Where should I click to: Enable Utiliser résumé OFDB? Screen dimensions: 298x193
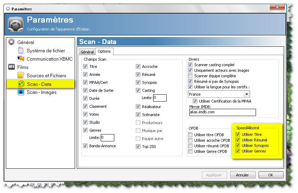click(x=190, y=146)
